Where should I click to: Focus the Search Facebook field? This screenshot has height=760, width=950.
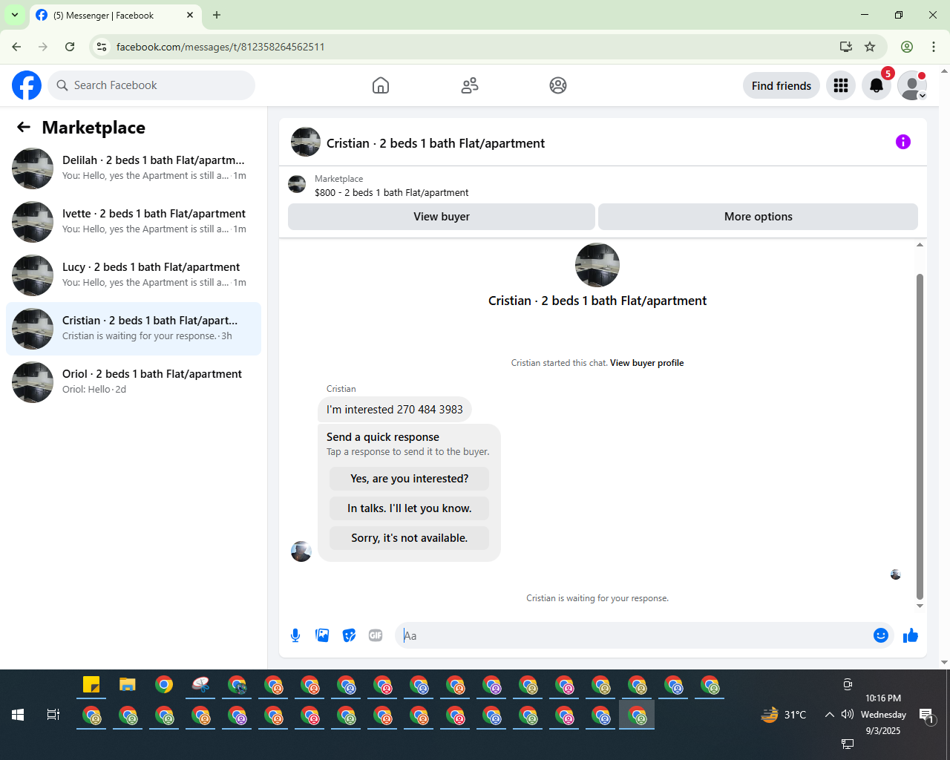[x=151, y=85]
